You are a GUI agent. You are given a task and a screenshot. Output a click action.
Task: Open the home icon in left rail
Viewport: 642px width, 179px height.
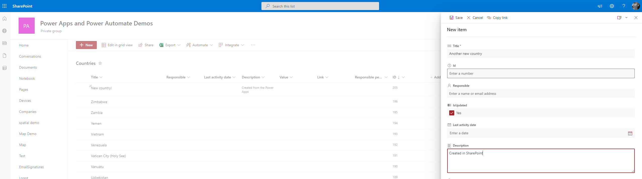click(x=5, y=19)
